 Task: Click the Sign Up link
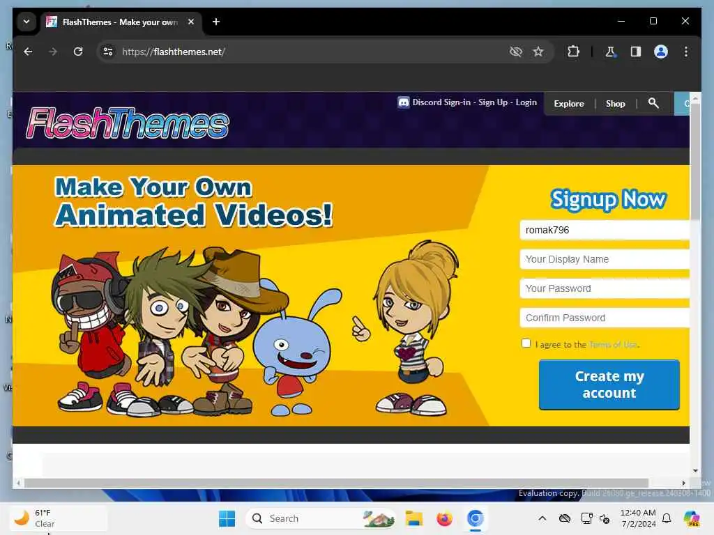tap(493, 102)
